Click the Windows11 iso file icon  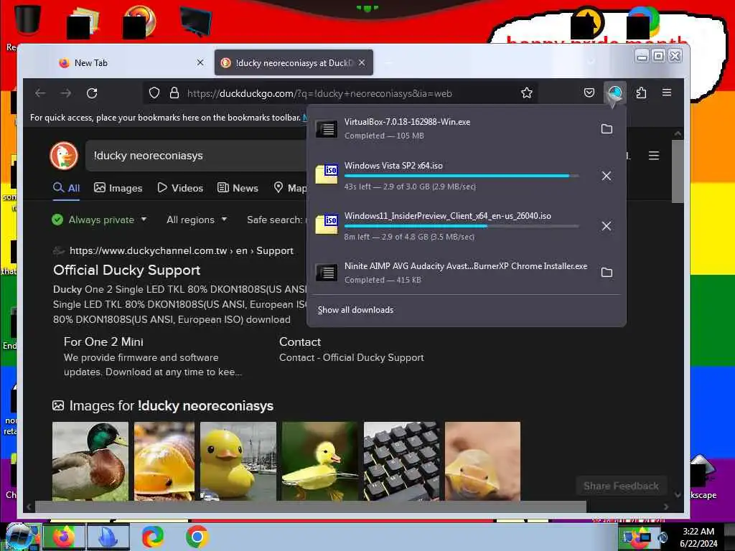tap(327, 225)
